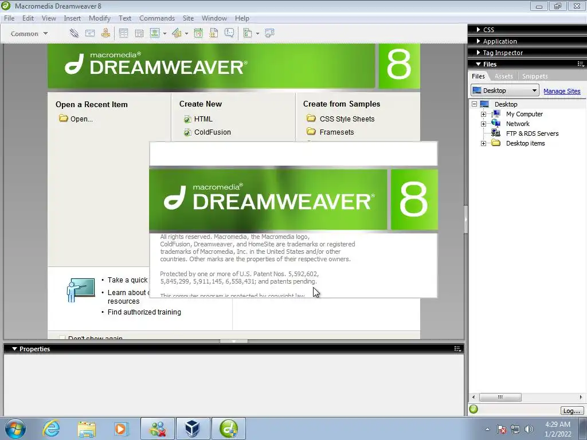Viewport: 587px width, 440px height.
Task: Expand the Tag Inspector panel
Action: [x=478, y=53]
